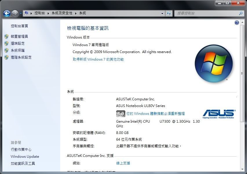
Task: Click 'Windows 7 家用進階版' edition text
Action: 91,45
